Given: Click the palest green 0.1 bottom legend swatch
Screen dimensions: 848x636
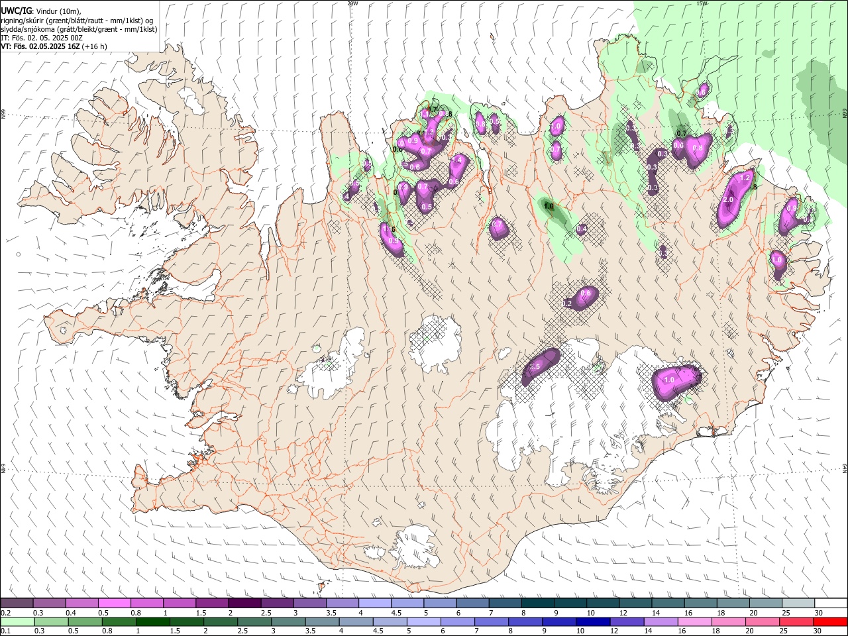Looking at the screenshot, I should (17, 621).
